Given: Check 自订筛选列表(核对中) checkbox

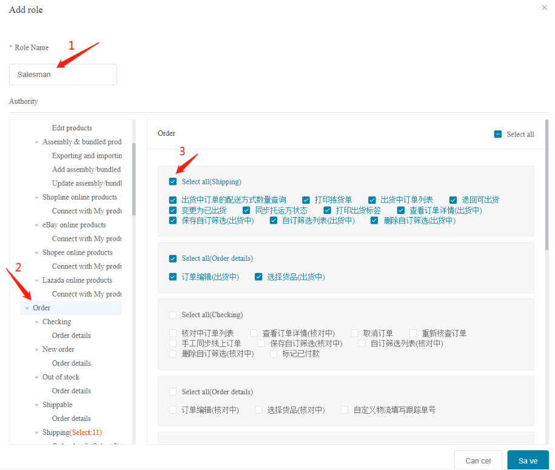Looking at the screenshot, I should point(362,343).
